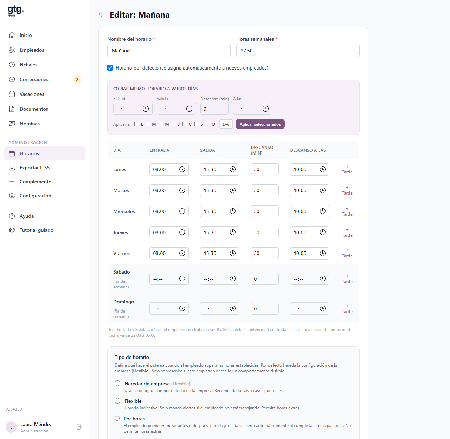The height and width of the screenshot is (439, 450).
Task: Start the Tutorial guiado
Action: (45, 230)
